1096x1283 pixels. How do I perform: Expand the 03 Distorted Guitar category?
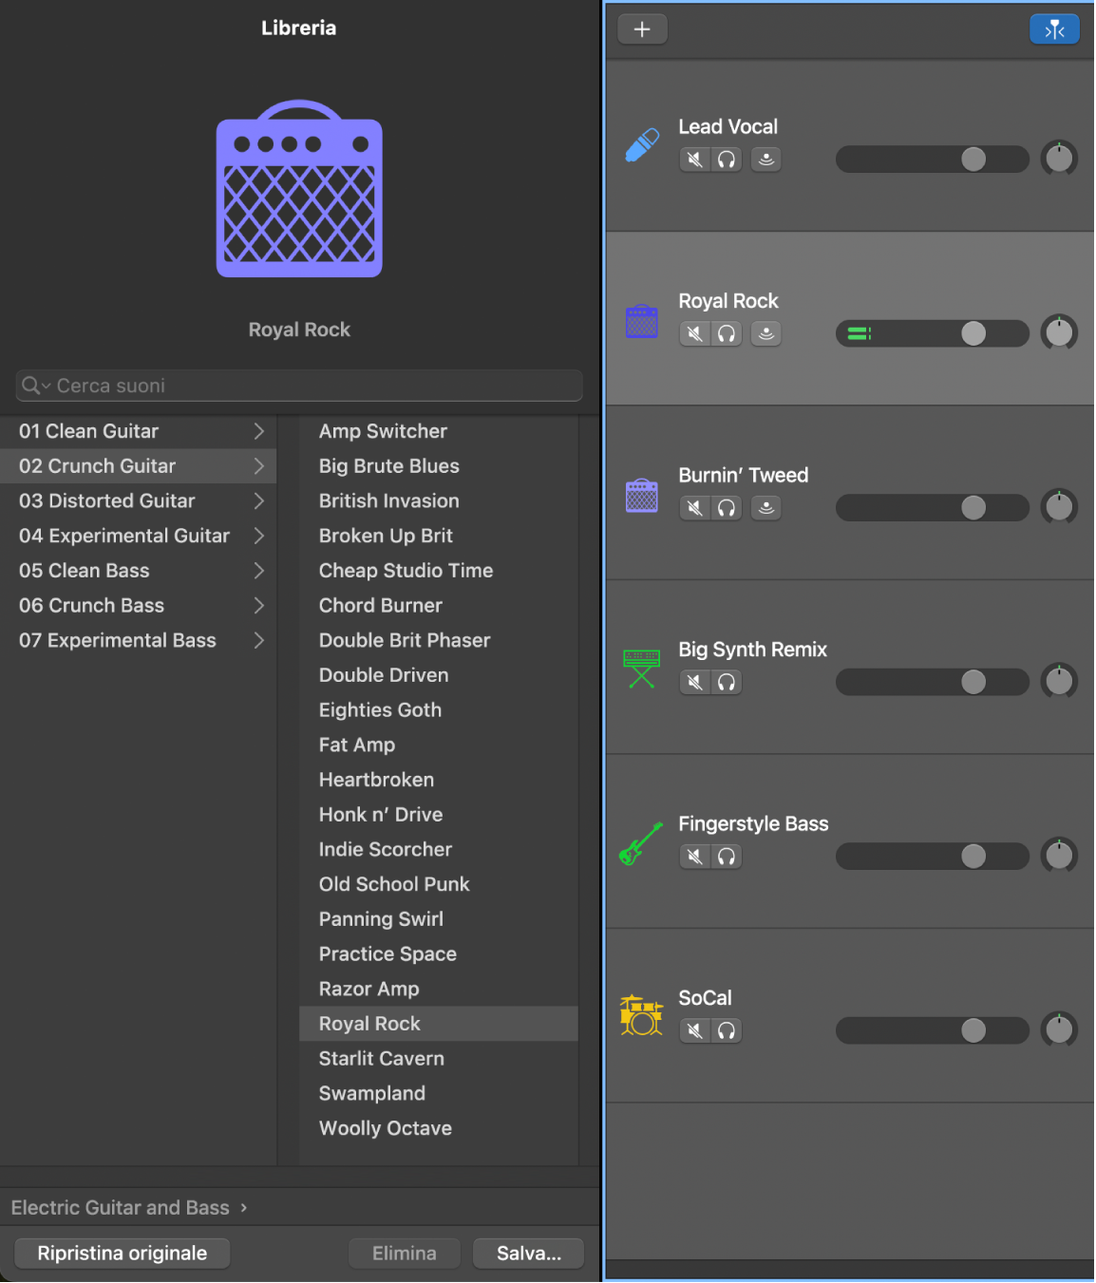pyautogui.click(x=258, y=501)
